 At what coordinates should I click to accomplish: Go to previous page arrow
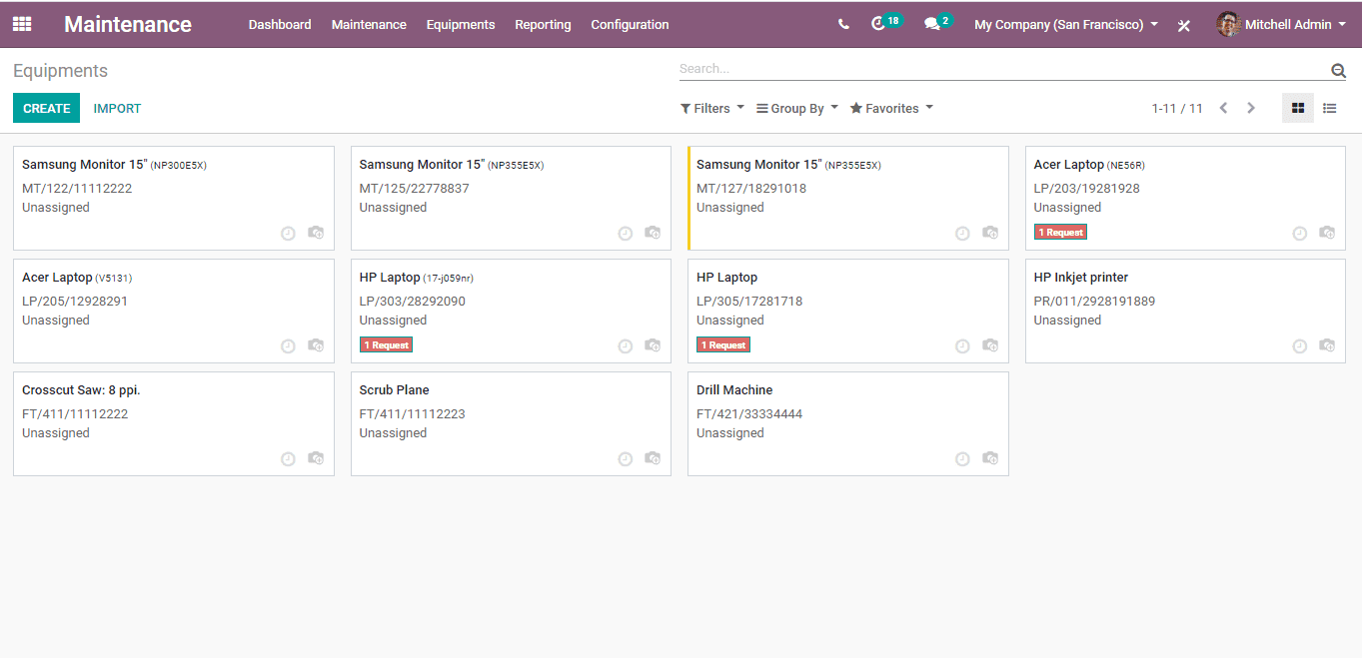1223,108
